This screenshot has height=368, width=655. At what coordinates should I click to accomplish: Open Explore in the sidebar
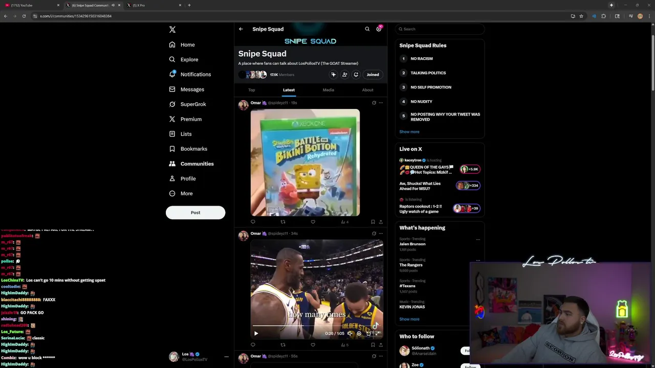tap(184, 60)
